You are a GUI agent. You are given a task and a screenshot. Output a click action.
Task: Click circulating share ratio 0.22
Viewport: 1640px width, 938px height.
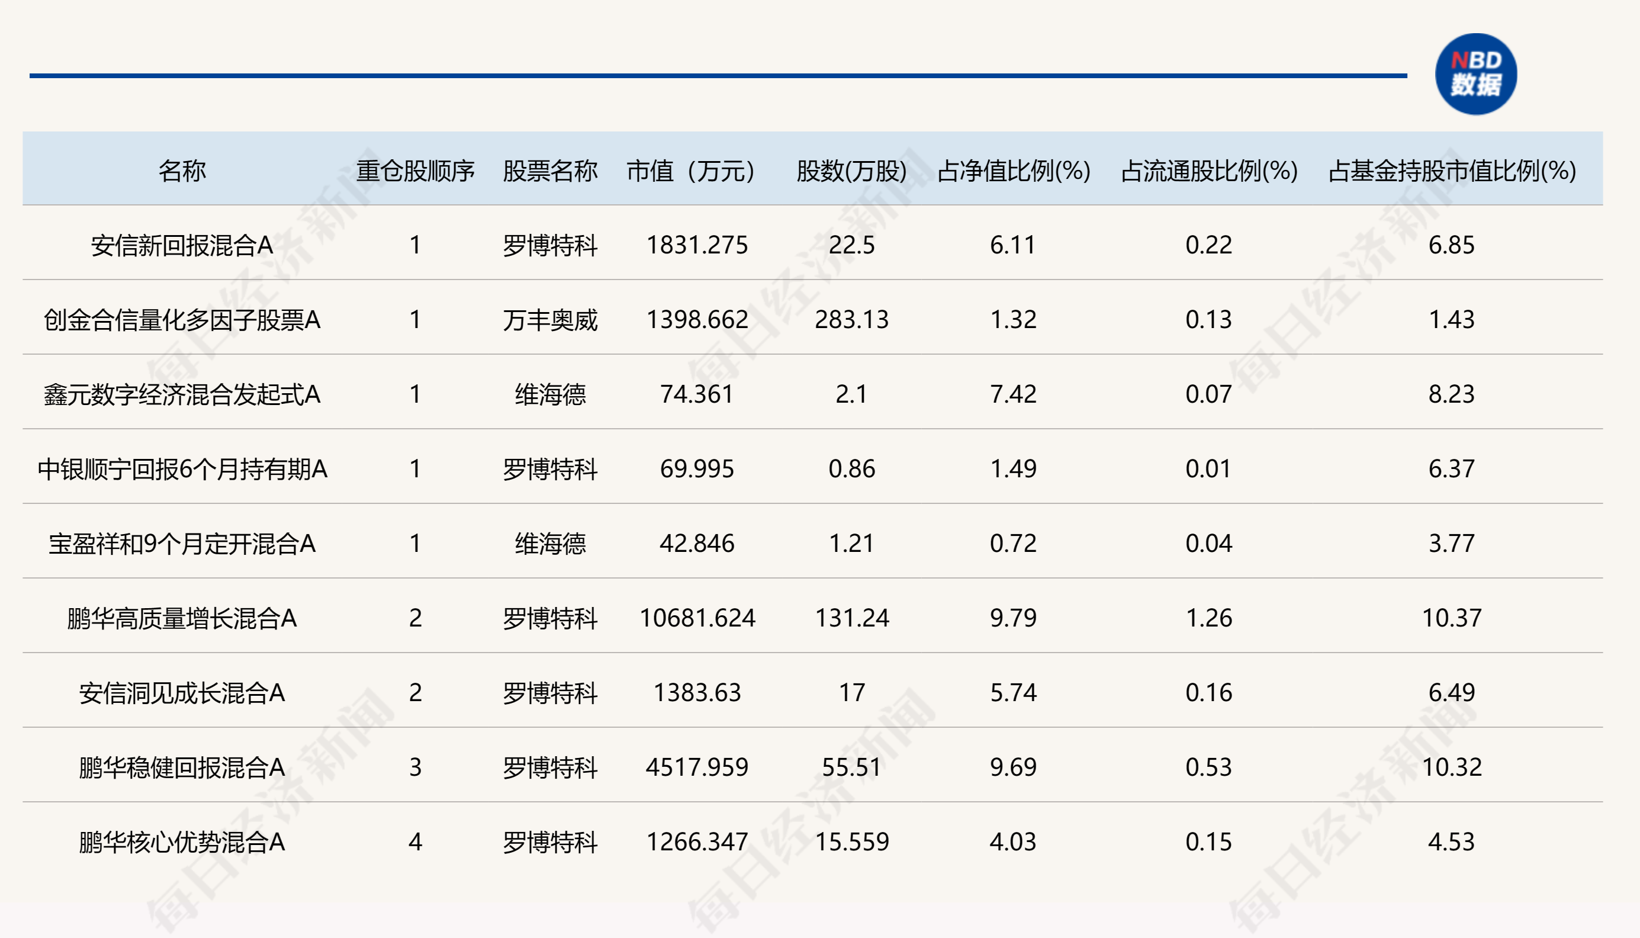1208,245
